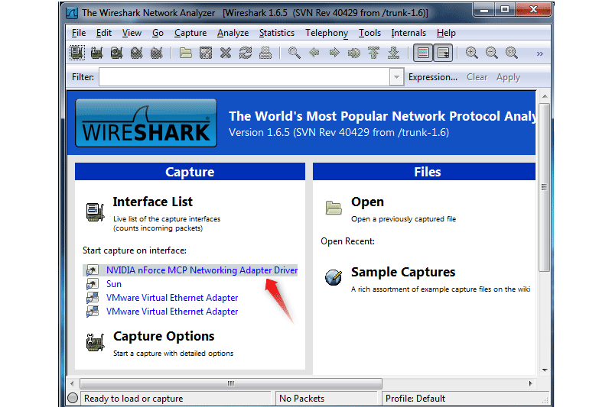Go to specified packet icon
The height and width of the screenshot is (407, 612).
pos(354,53)
